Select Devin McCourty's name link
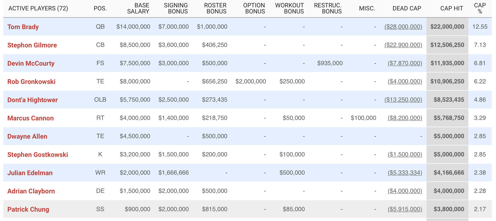 click(31, 63)
